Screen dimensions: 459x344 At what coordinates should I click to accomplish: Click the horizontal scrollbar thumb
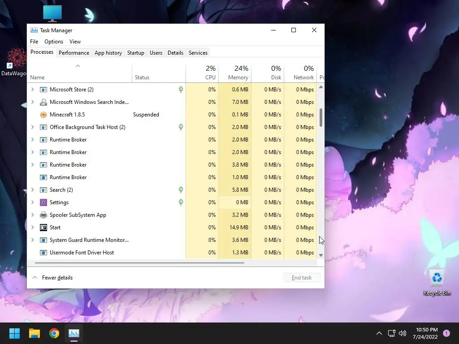139,262
